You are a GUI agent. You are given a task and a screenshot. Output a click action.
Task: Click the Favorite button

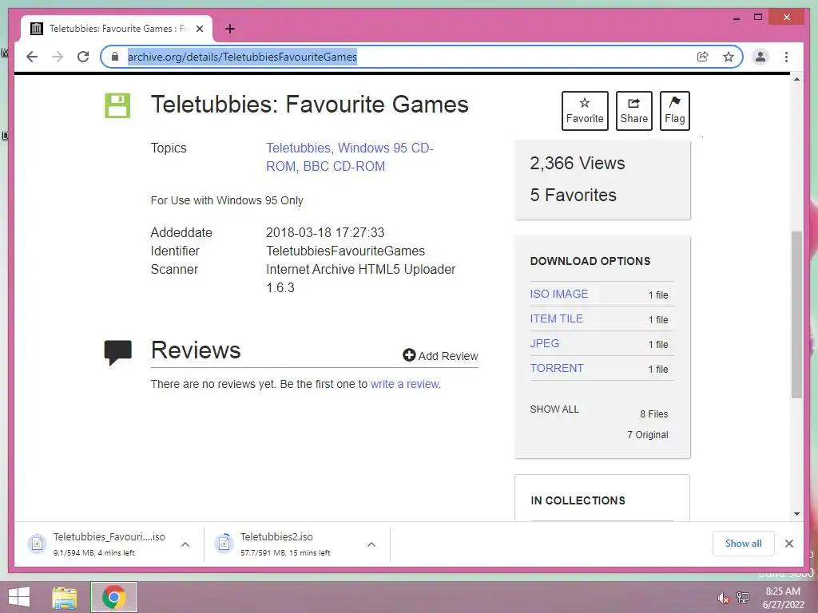(585, 110)
